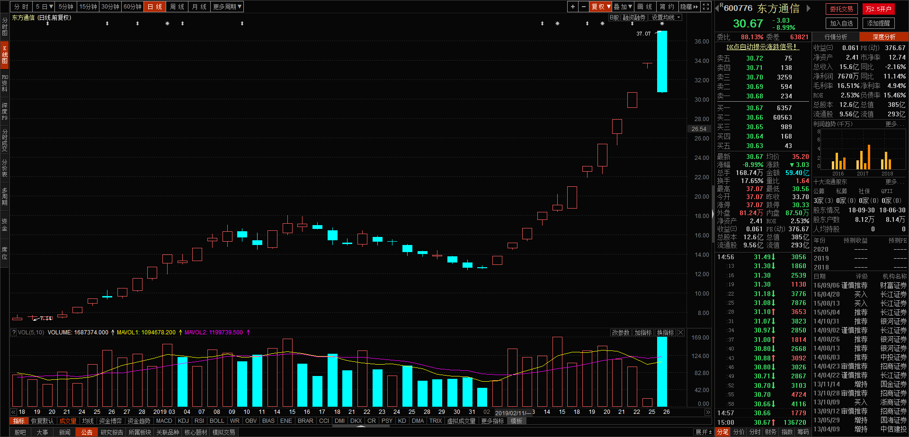Open DK点自动提示涨跌信号 link
Viewport: 909px width, 437px height.
[x=763, y=47]
